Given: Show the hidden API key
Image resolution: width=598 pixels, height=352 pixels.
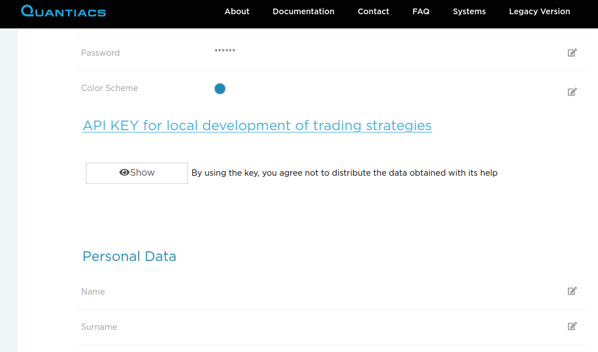Looking at the screenshot, I should [x=137, y=173].
